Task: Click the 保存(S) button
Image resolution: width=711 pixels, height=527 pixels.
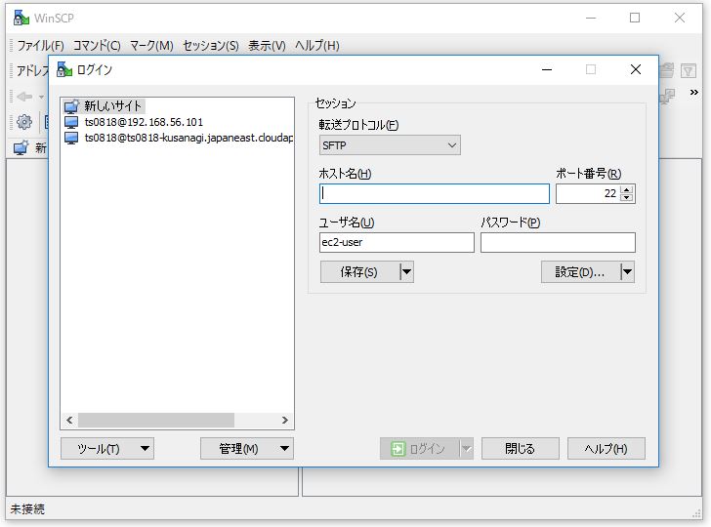Action: click(359, 272)
